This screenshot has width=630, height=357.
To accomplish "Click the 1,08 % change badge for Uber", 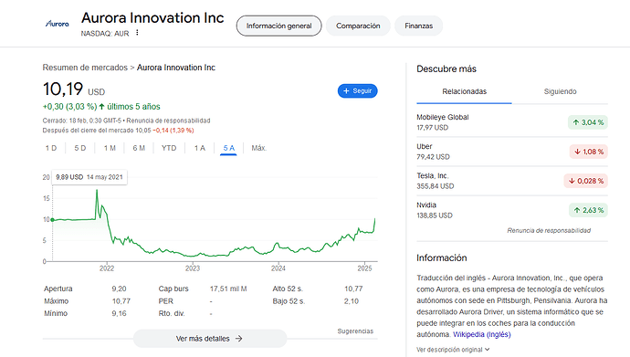I will (x=589, y=152).
